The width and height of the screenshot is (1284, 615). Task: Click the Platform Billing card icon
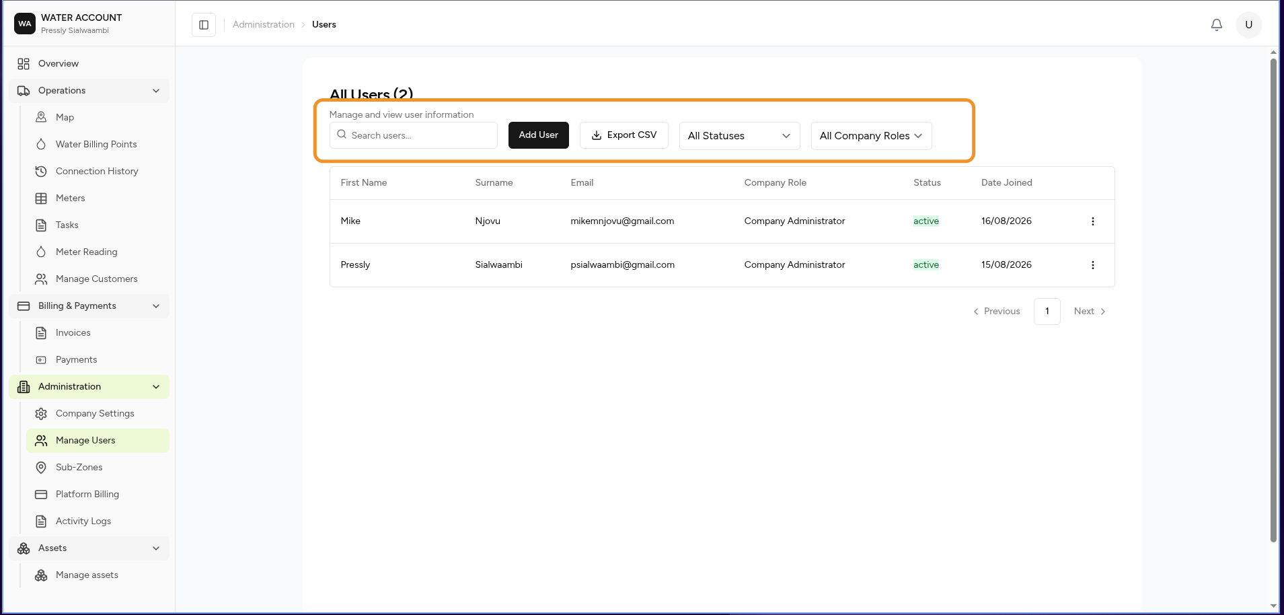point(41,494)
